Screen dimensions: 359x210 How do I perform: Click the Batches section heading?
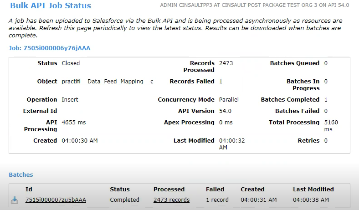[x=21, y=174]
